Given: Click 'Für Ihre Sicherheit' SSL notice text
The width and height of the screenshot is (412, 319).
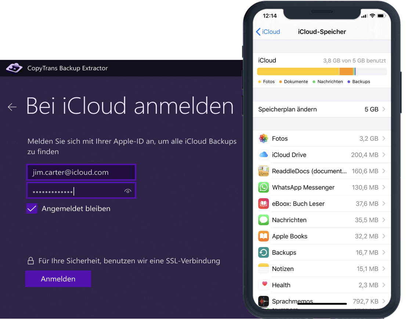Looking at the screenshot, I should tap(129, 261).
